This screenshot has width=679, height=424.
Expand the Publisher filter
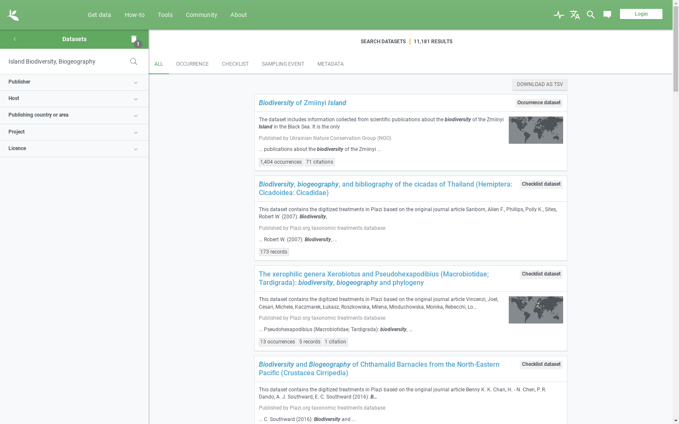pyautogui.click(x=74, y=82)
